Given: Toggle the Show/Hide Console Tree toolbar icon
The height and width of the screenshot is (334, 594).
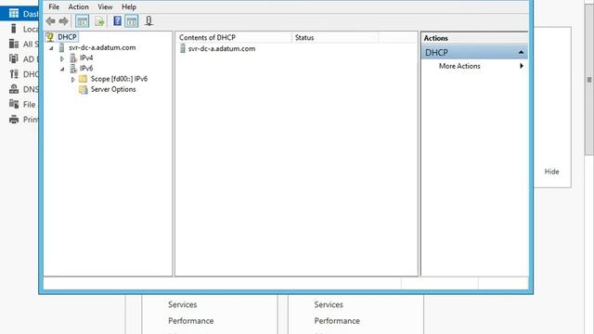Looking at the screenshot, I should 83,21.
